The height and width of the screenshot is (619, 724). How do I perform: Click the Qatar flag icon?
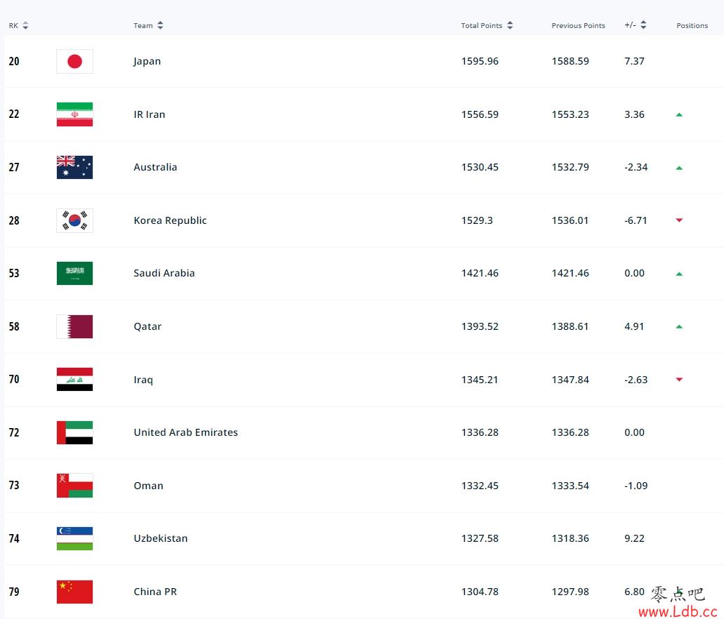(x=75, y=326)
